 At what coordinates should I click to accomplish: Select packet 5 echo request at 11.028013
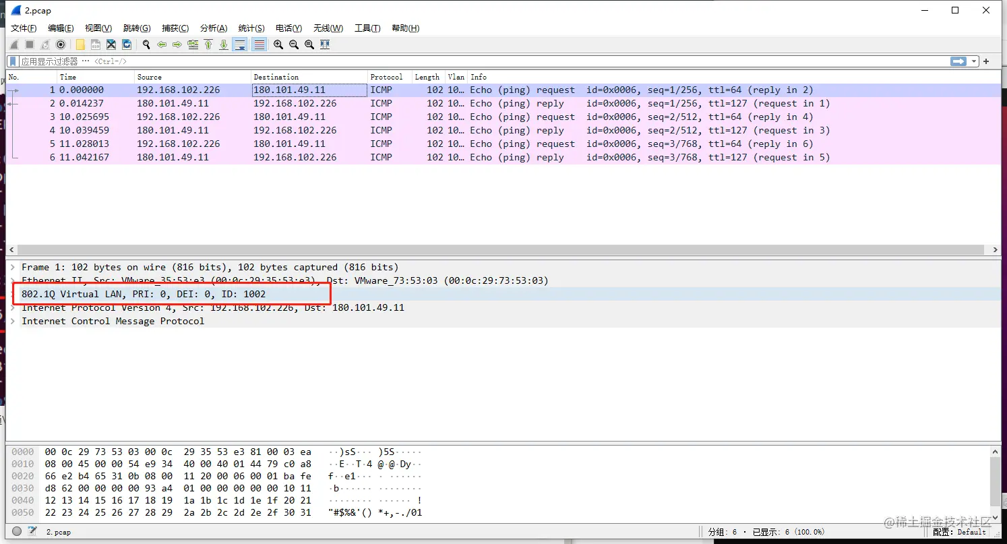pyautogui.click(x=504, y=144)
